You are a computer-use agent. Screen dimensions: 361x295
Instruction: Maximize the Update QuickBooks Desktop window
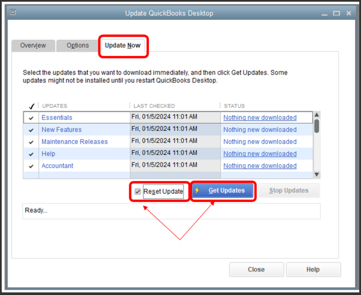[336, 13]
